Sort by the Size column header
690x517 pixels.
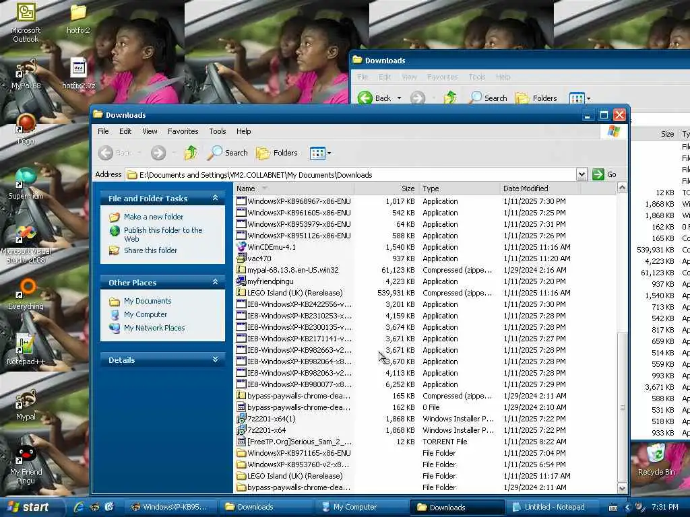coord(386,188)
